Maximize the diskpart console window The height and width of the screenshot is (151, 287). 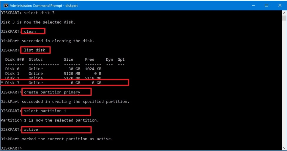click(266, 6)
